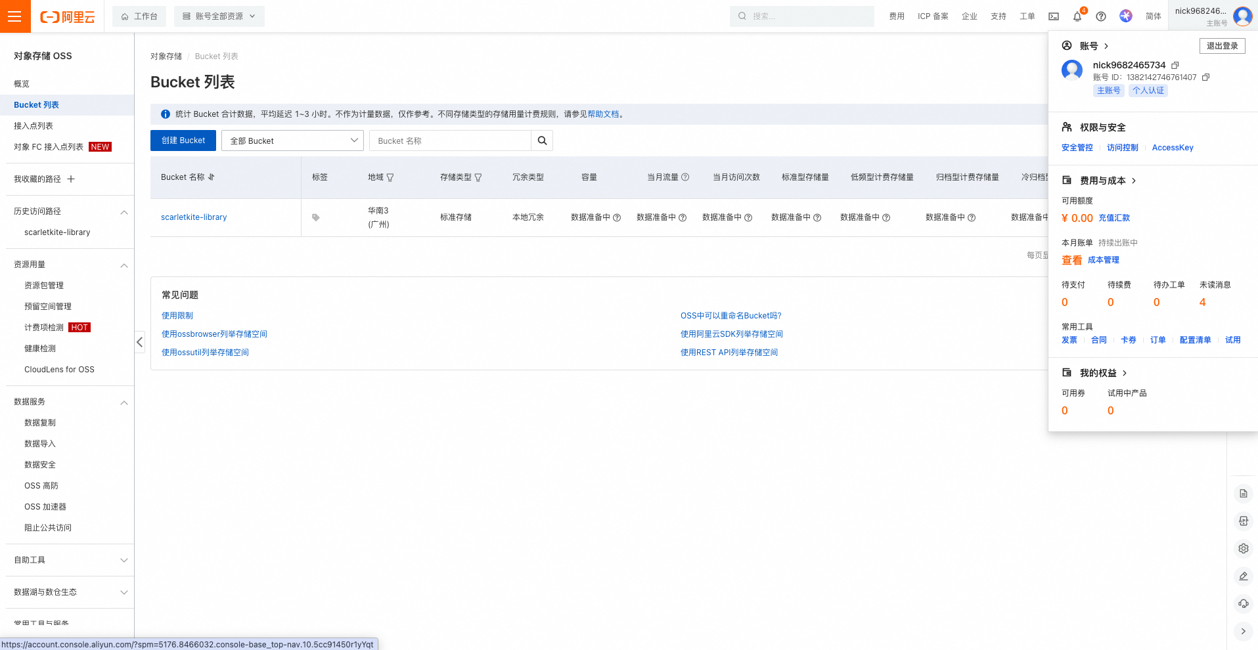
Task: Click the info icon in the notice banner
Action: click(x=166, y=114)
